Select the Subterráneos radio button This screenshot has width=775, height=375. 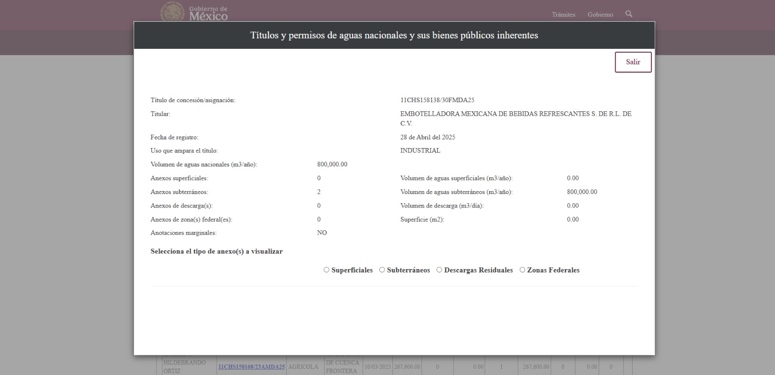click(382, 270)
